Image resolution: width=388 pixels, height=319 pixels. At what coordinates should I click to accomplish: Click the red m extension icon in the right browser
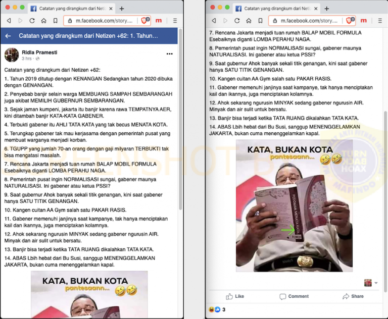364,21
